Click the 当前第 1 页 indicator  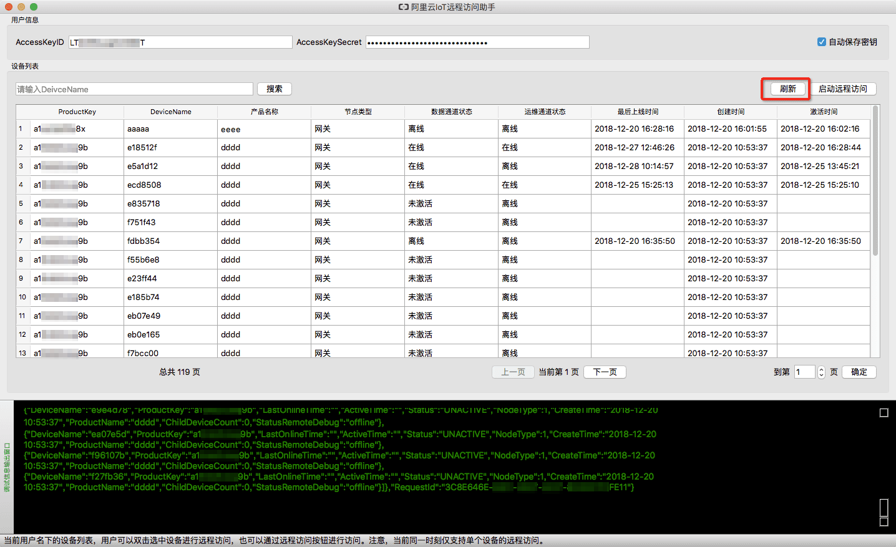click(x=558, y=372)
